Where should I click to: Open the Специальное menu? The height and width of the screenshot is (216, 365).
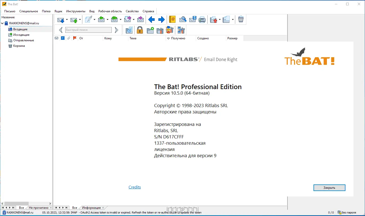pos(29,11)
